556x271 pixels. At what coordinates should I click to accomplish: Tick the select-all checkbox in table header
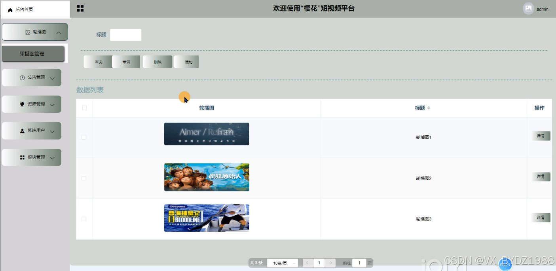click(x=84, y=108)
